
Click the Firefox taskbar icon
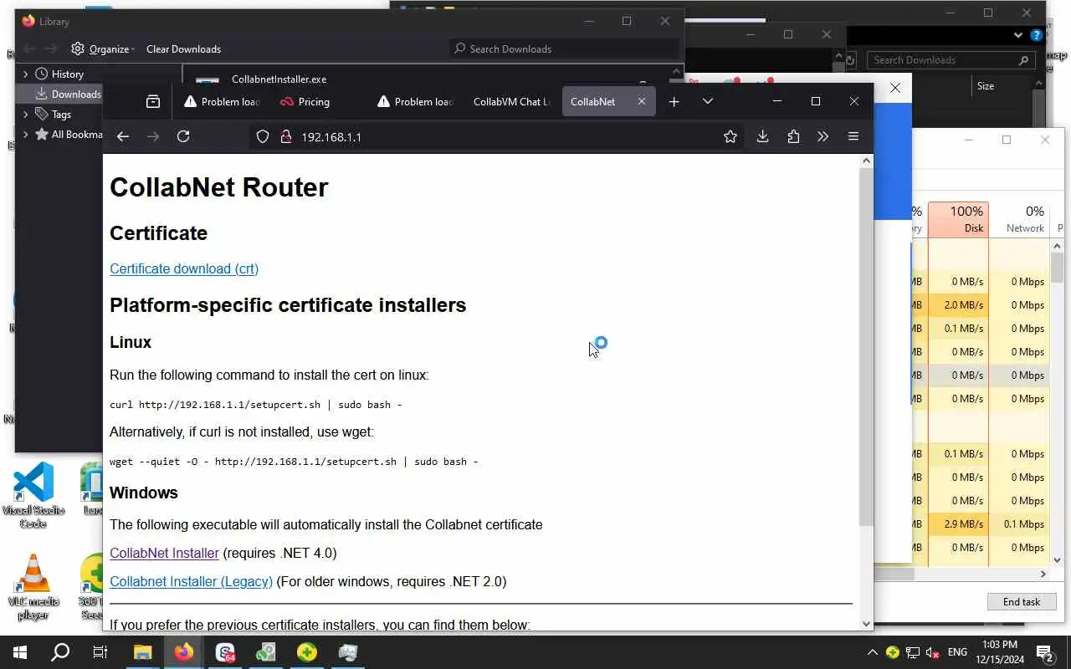(184, 652)
